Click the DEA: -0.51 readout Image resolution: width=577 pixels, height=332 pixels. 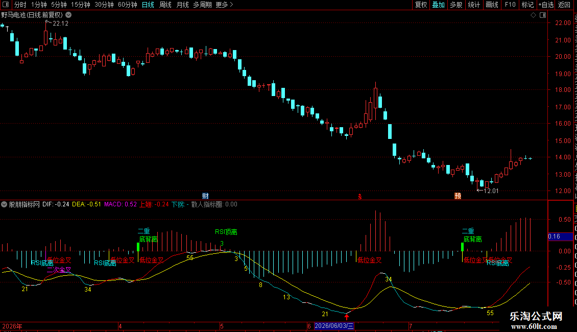tap(86, 204)
